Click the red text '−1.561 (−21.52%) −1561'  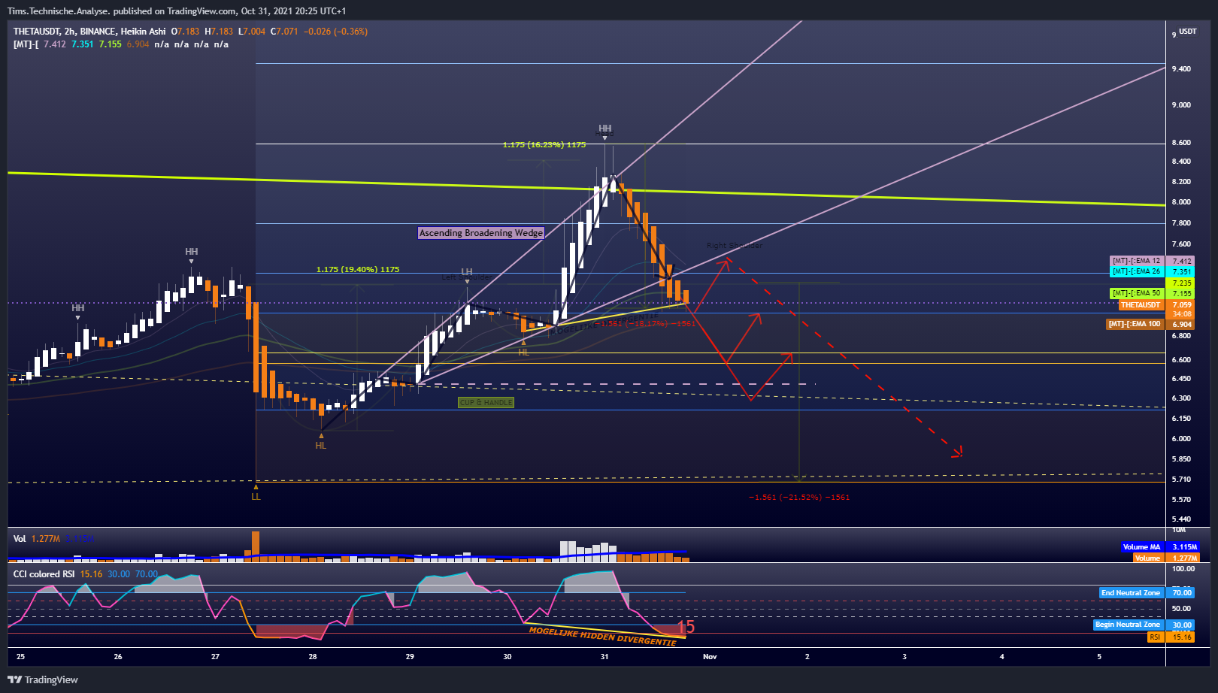[799, 498]
